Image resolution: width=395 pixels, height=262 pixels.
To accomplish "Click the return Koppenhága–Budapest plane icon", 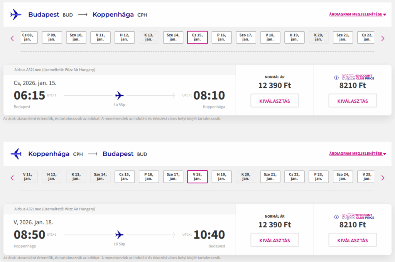I will click(16, 154).
